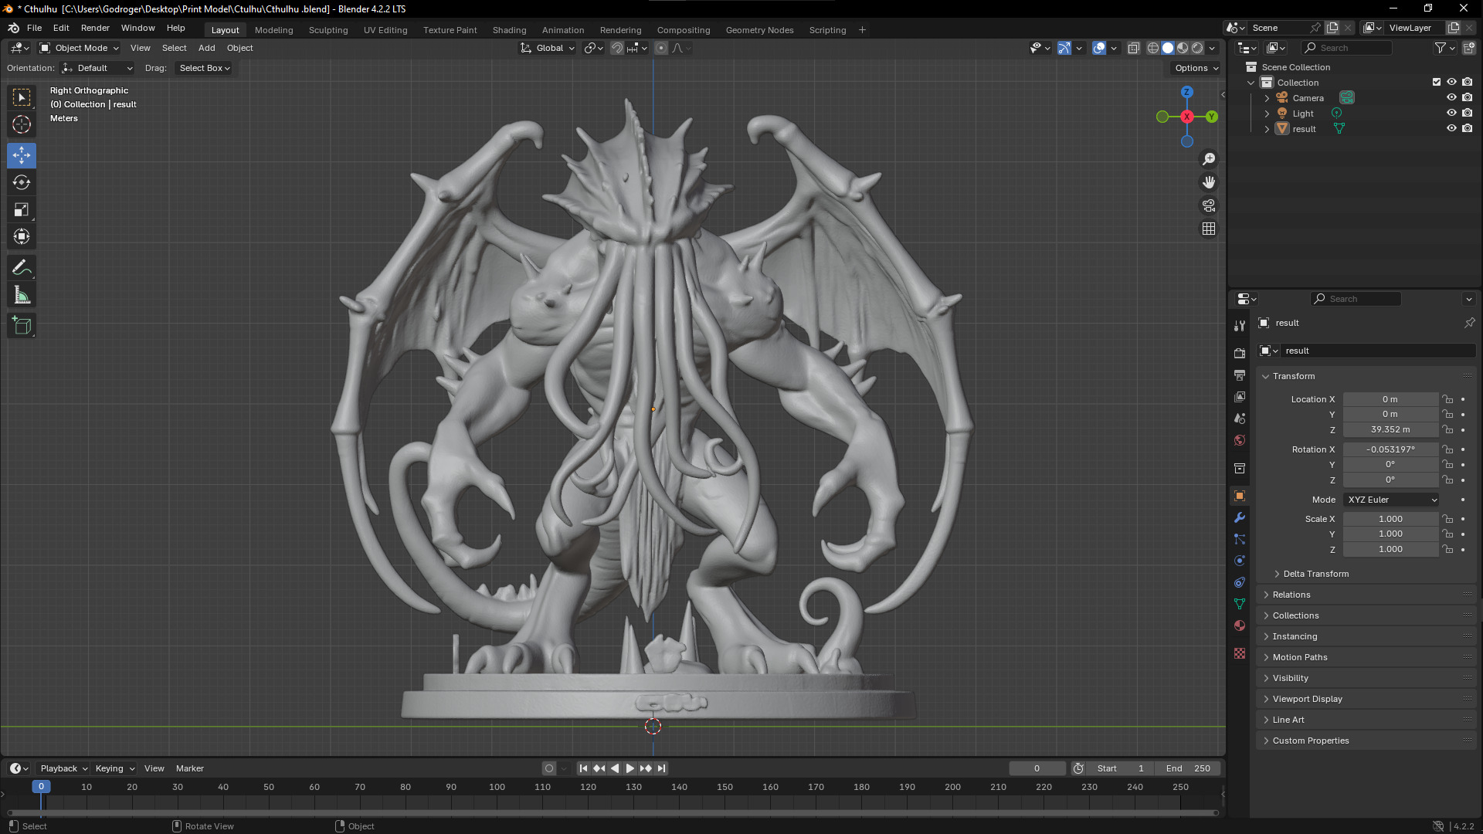Uncheck Collection exclude from view layer
The width and height of the screenshot is (1483, 834).
pos(1437,83)
